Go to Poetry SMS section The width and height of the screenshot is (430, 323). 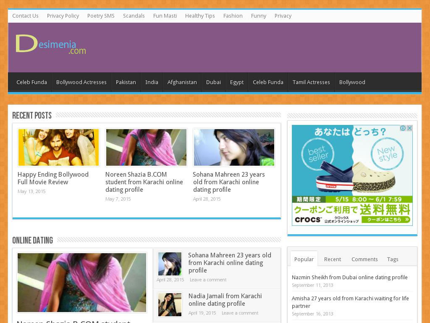coord(101,16)
